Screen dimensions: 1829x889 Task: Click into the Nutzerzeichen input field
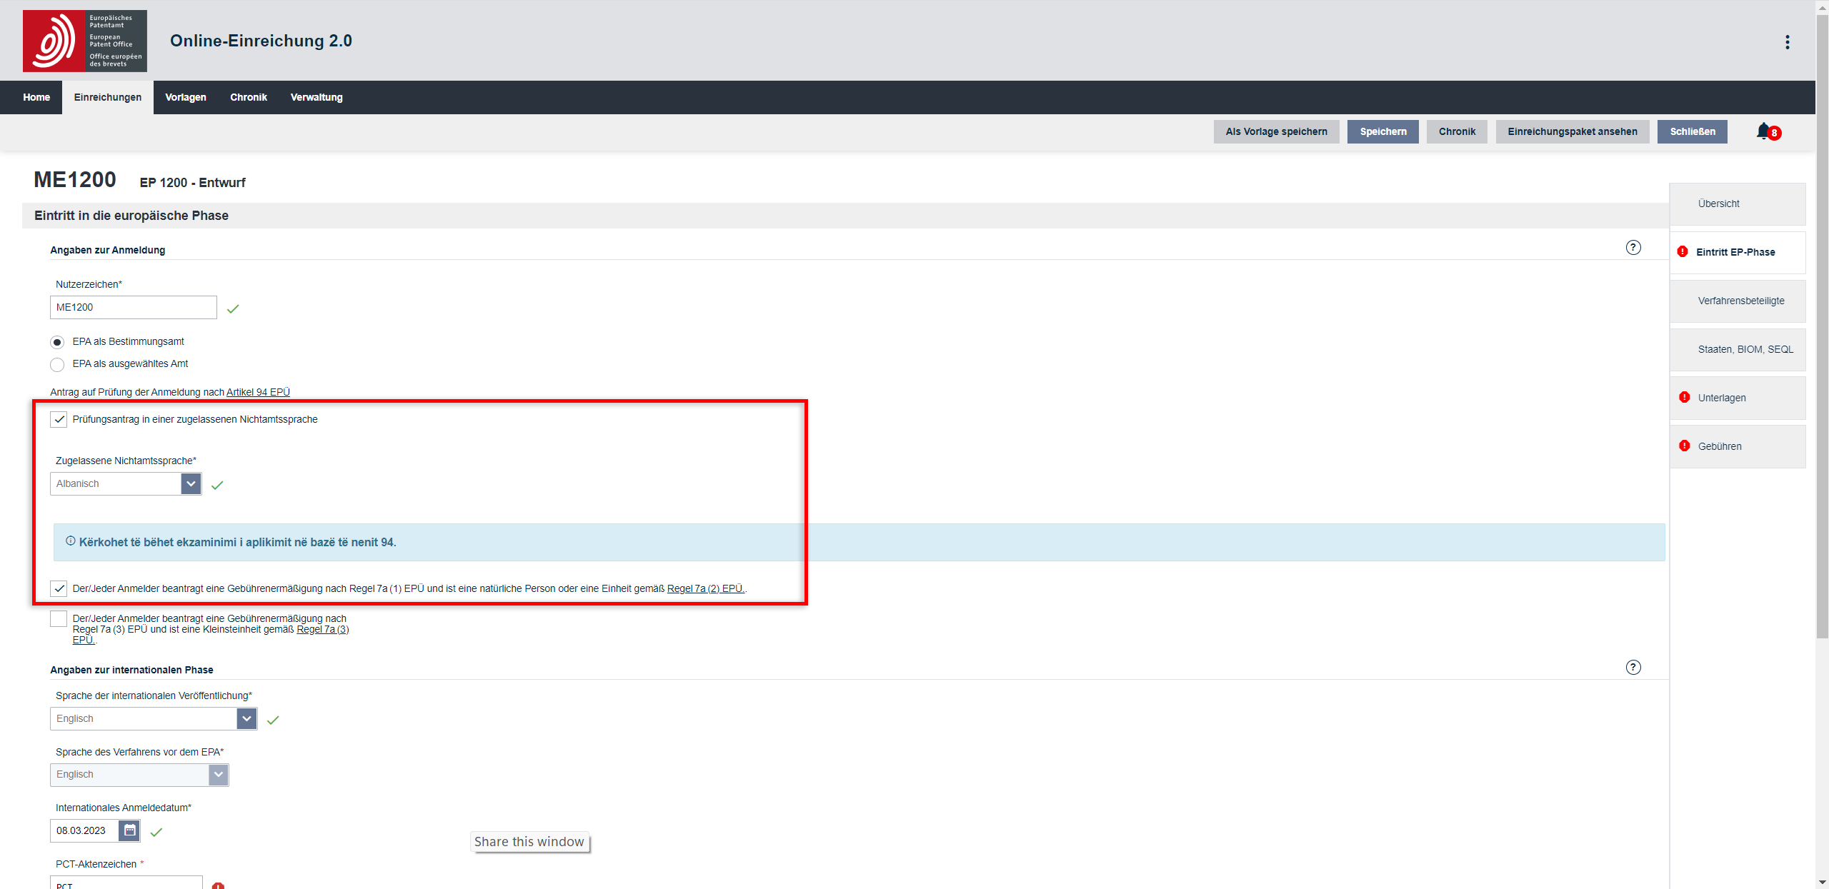tap(133, 308)
